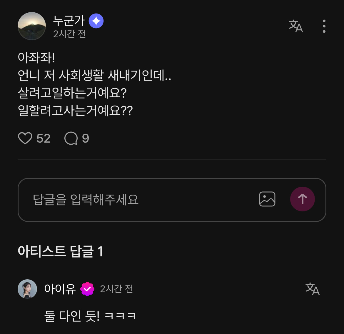The image size is (344, 334).
Task: Open the three-dot more options menu
Action: click(324, 26)
